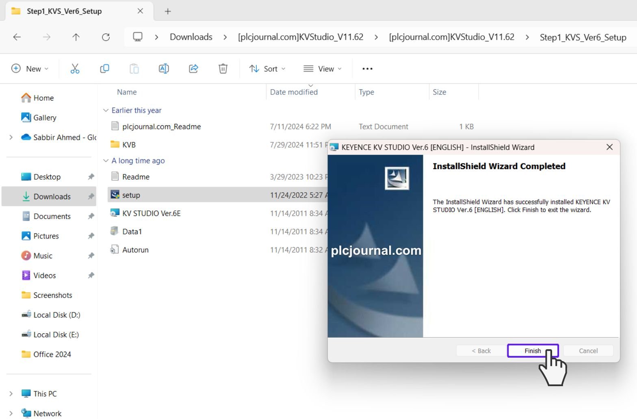This screenshot has height=419, width=637.
Task: Open Documents in the sidebar
Action: tap(52, 216)
